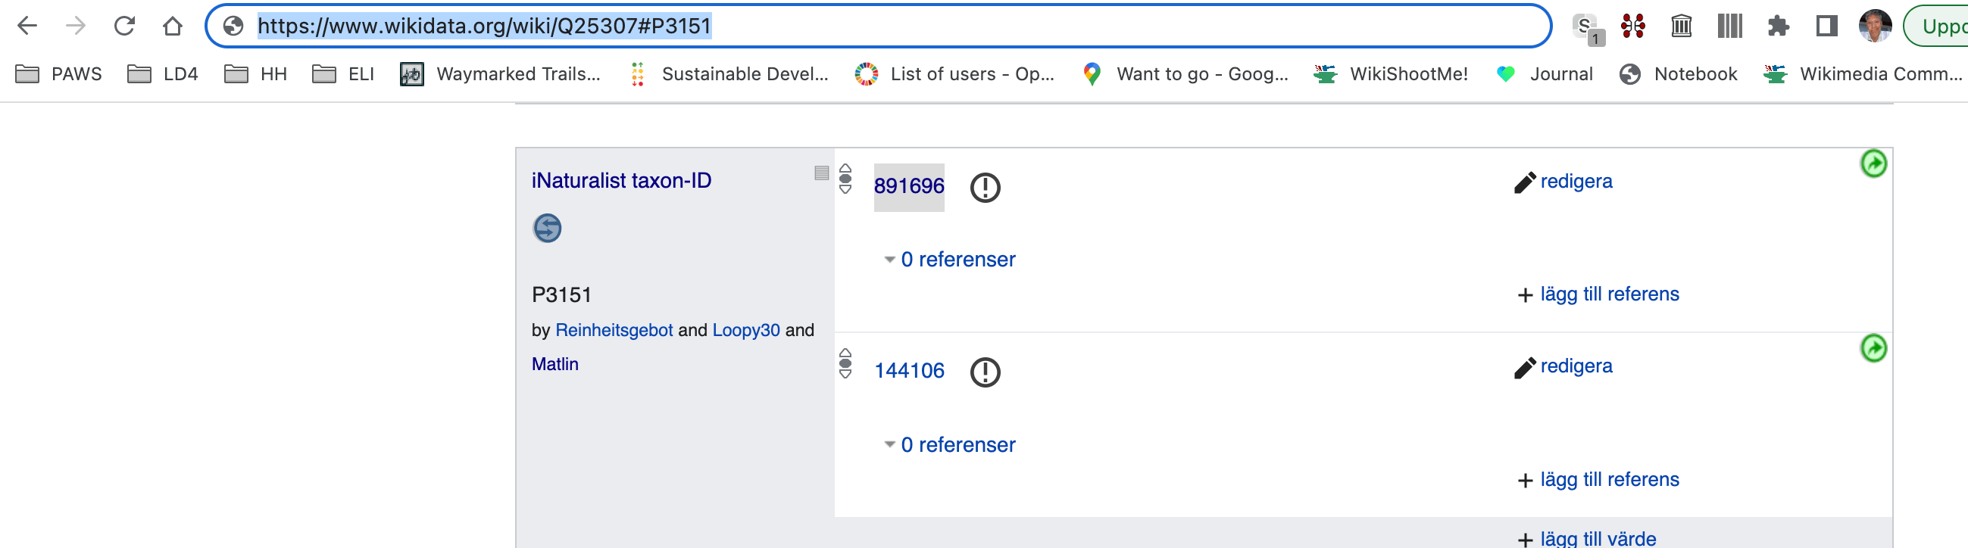
Task: Expand 0 referenser under value 144106
Action: 950,445
